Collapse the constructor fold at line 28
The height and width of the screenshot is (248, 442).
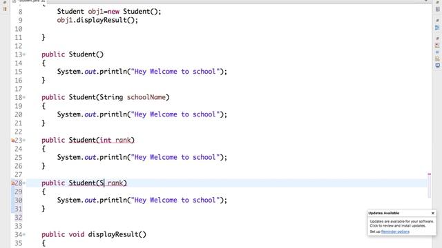(24, 183)
